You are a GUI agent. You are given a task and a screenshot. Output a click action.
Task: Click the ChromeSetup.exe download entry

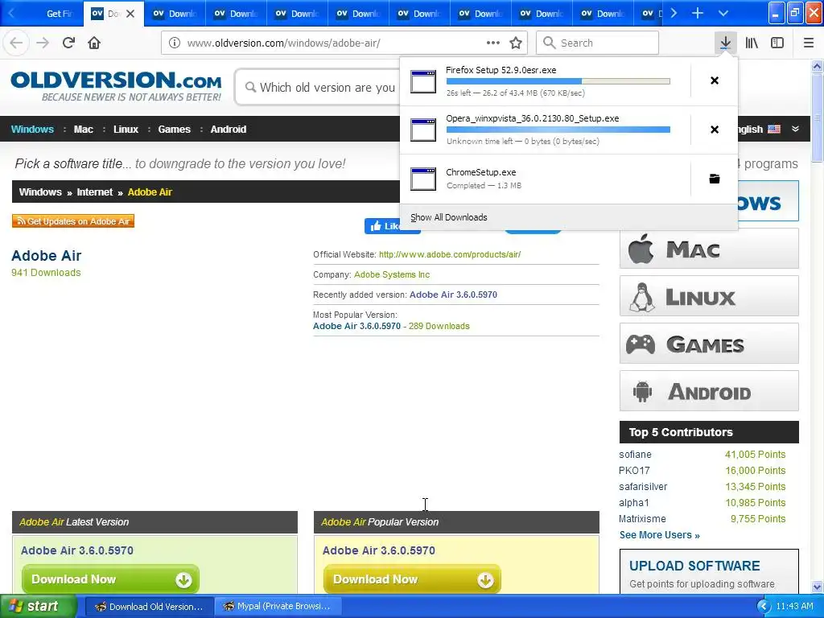click(545, 179)
